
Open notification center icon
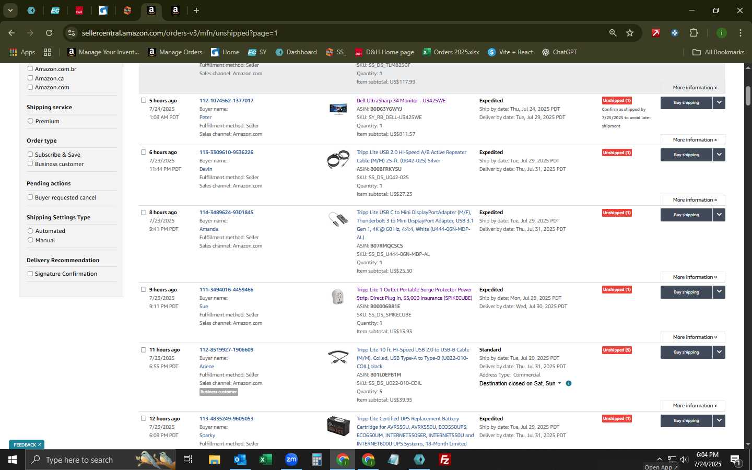736,460
